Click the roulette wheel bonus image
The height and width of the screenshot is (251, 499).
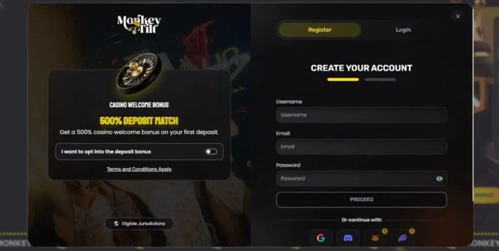(x=139, y=73)
